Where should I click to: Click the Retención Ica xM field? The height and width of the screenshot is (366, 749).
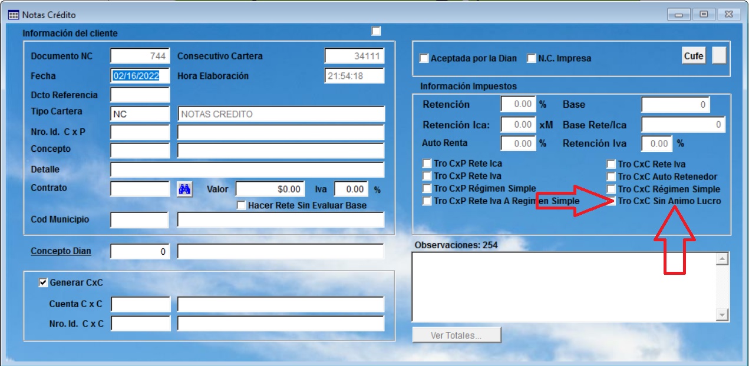click(x=518, y=125)
